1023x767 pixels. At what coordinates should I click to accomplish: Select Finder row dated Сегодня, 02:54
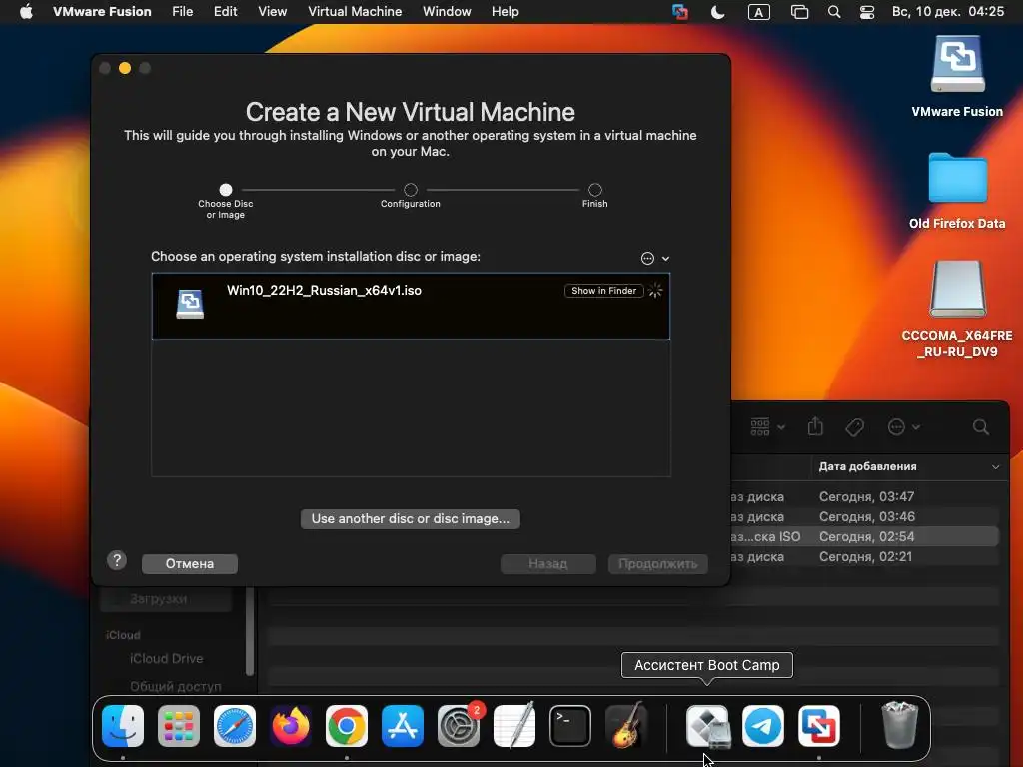point(865,536)
